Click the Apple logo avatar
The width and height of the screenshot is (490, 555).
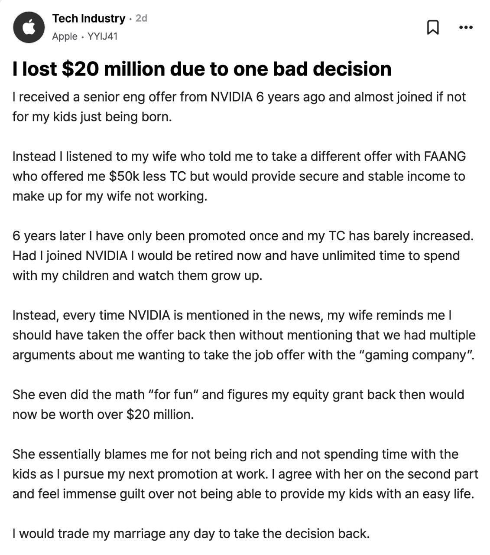[29, 27]
